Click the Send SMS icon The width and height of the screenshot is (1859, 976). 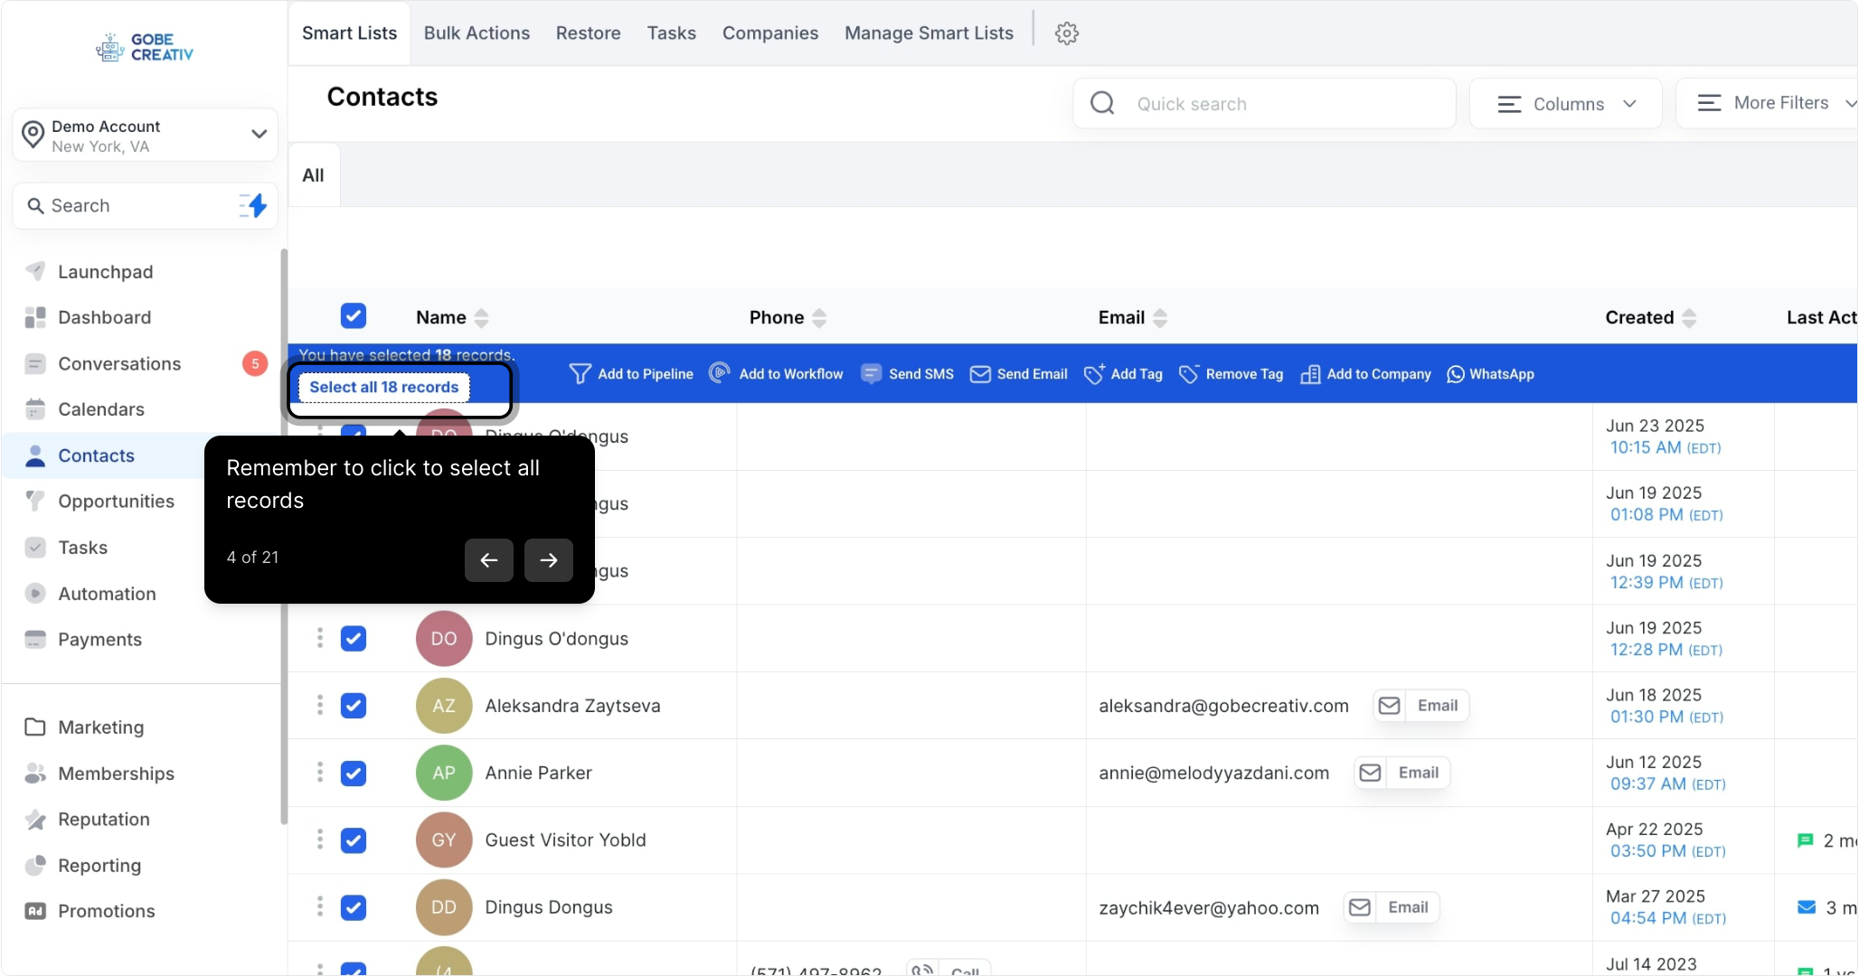(x=871, y=374)
